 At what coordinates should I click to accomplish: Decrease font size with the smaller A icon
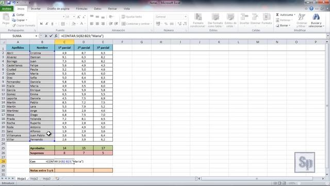click(84, 17)
